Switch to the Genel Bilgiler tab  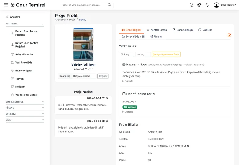131,30
